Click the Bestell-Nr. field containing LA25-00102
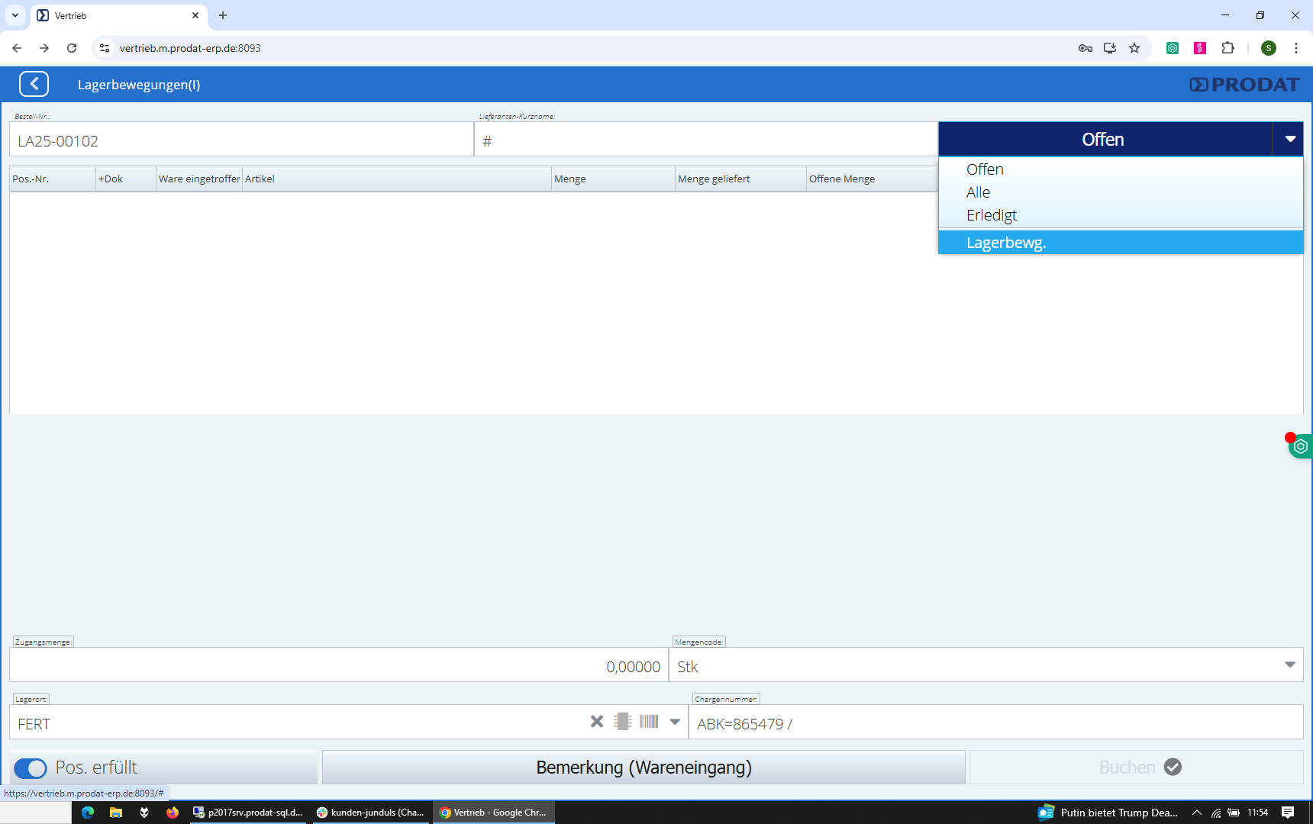 point(240,141)
